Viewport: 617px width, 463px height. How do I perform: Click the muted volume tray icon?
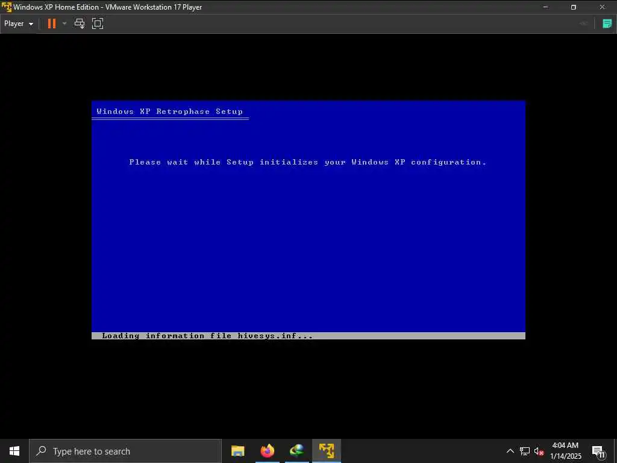[x=539, y=451]
